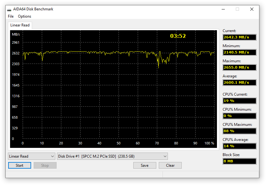Click the AIDA64 icon in the title bar

tap(9, 9)
